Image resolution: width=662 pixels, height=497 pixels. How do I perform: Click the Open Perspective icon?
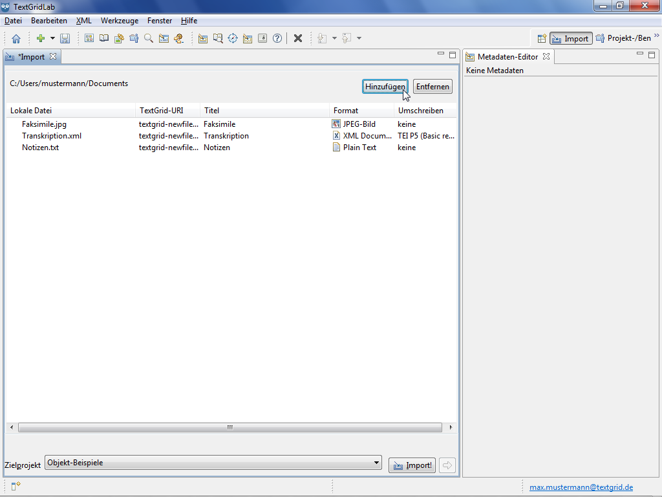pos(542,39)
